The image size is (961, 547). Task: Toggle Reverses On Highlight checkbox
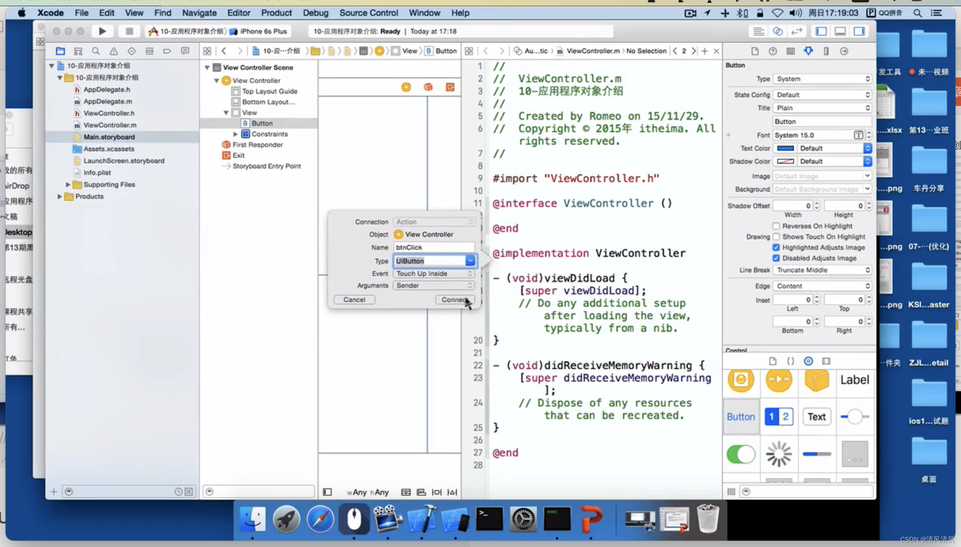(x=777, y=225)
